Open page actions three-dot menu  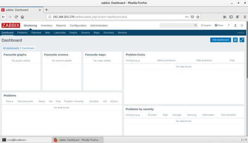coord(187,17)
